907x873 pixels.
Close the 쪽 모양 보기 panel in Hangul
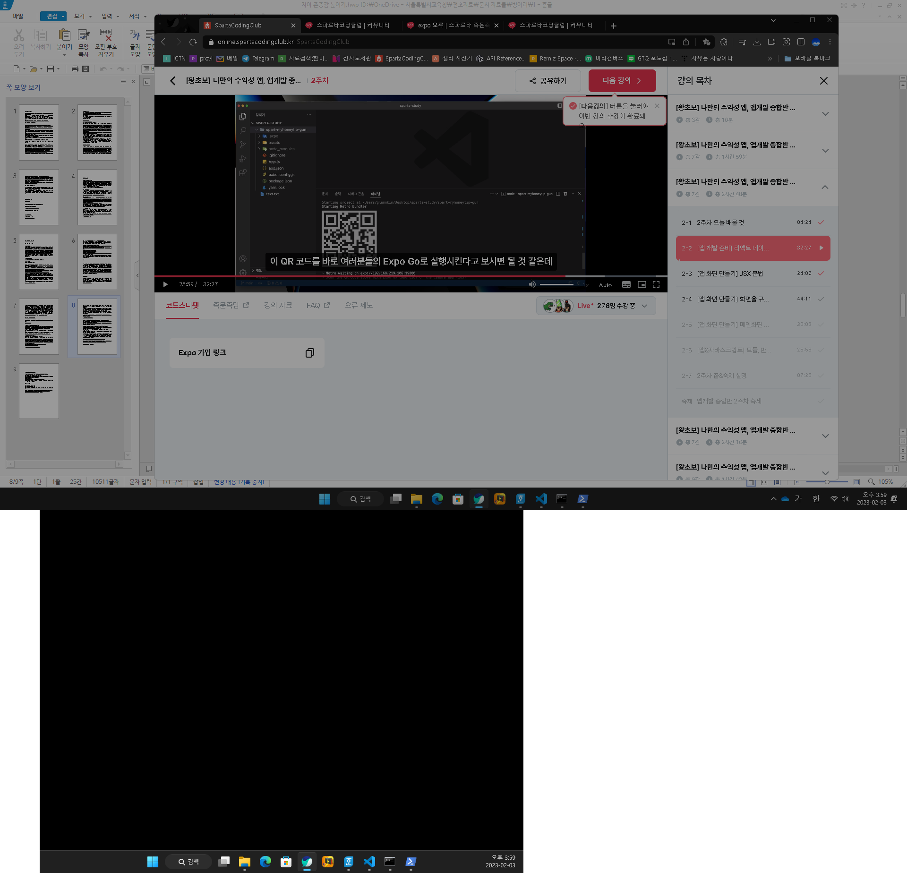(133, 82)
